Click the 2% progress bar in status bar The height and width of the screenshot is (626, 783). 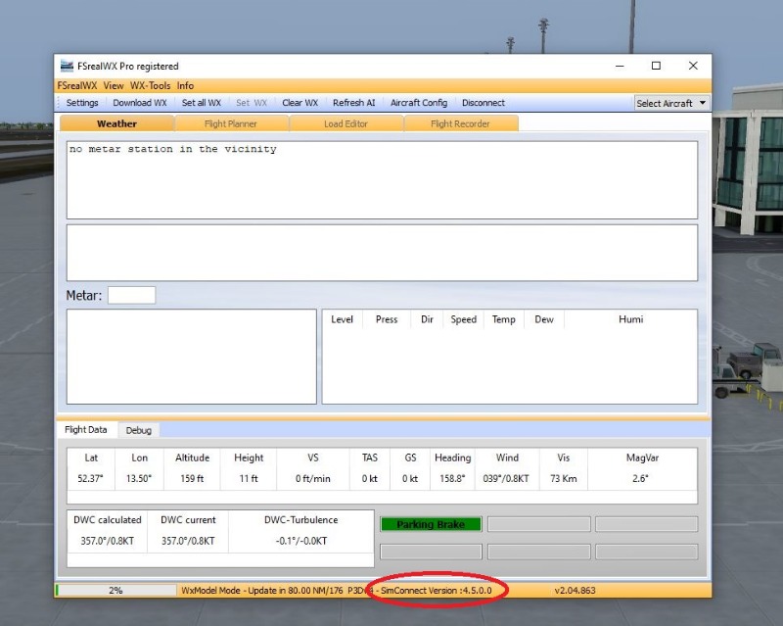[115, 591]
